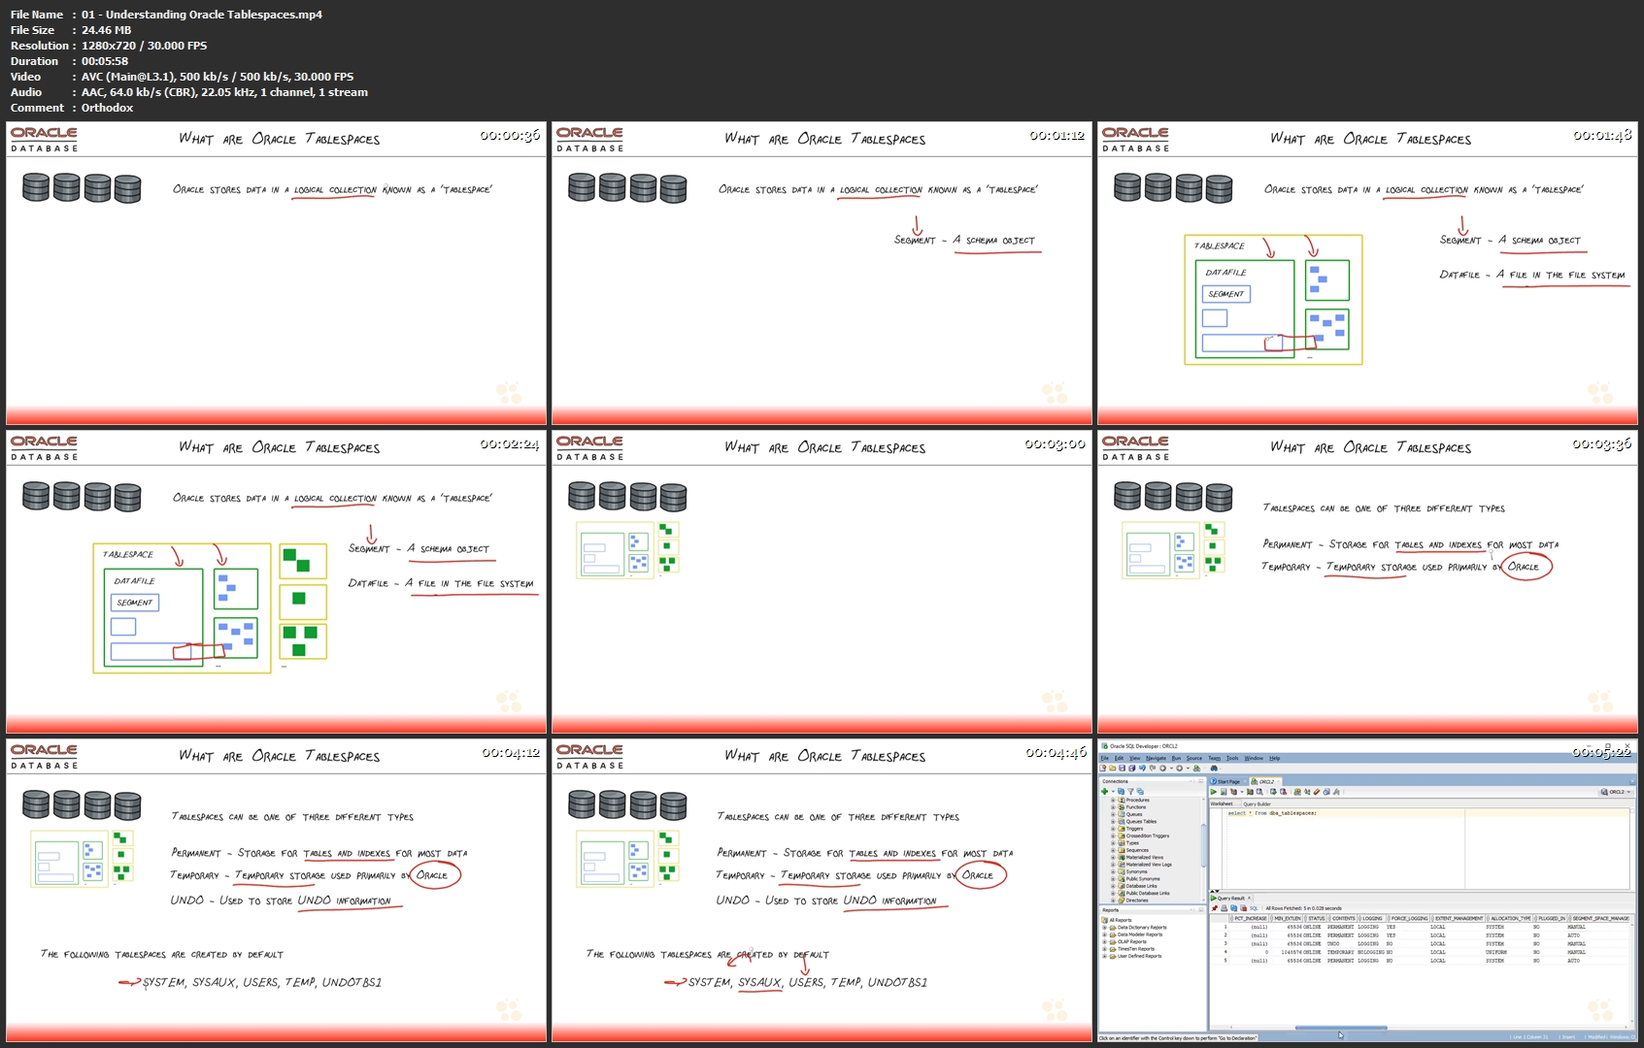Click the duration value '00:05:58'
The height and width of the screenshot is (1048, 1644).
pos(105,61)
